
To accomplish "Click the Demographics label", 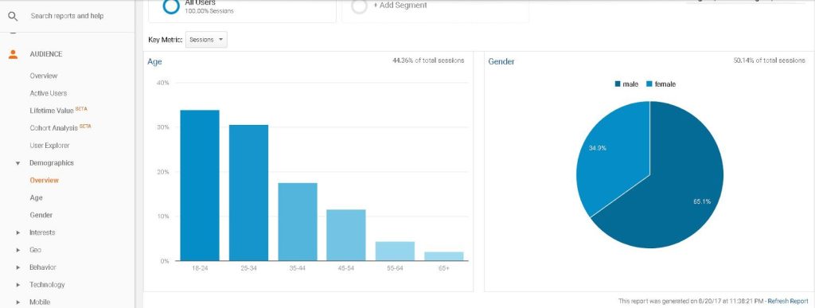I will [52, 163].
